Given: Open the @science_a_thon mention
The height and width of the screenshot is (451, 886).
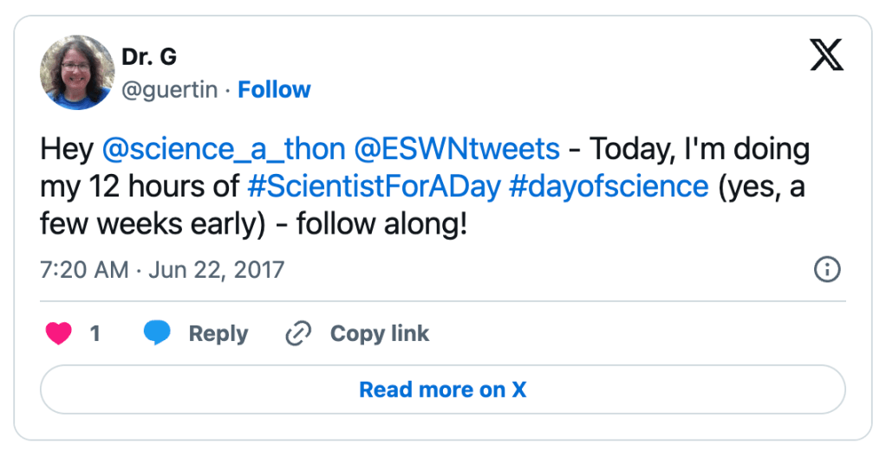Looking at the screenshot, I should click(x=224, y=150).
